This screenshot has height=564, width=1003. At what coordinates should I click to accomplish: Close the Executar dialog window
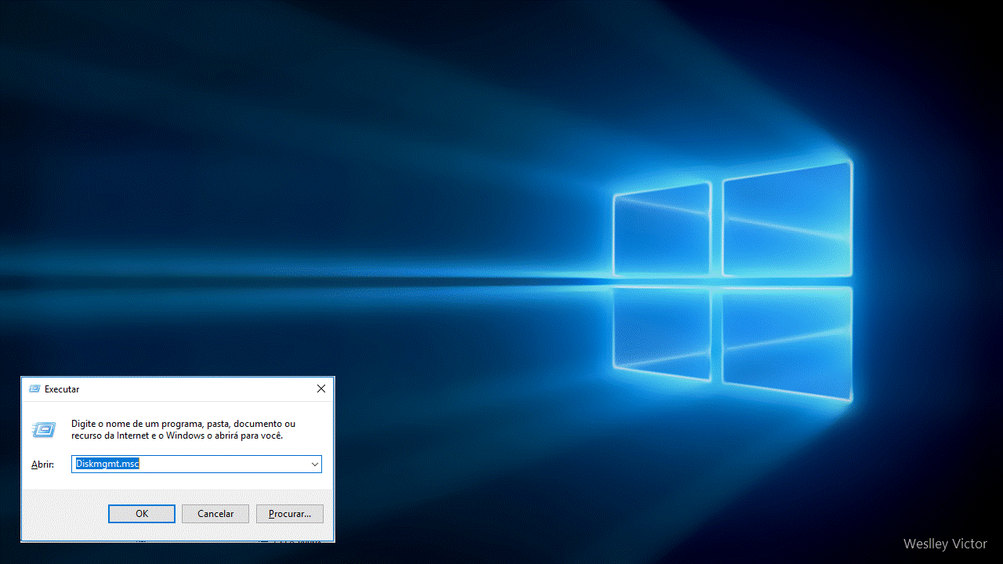[321, 389]
